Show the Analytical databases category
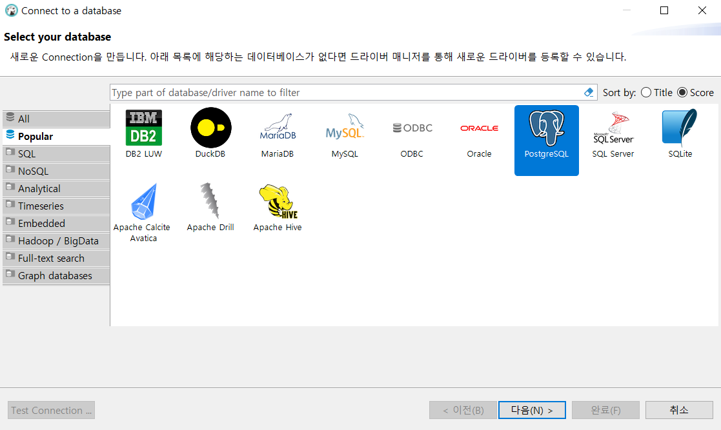The image size is (721, 430). click(56, 189)
